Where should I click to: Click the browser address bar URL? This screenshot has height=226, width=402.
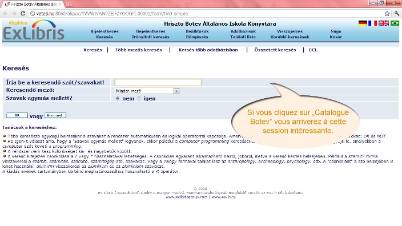tap(112, 13)
